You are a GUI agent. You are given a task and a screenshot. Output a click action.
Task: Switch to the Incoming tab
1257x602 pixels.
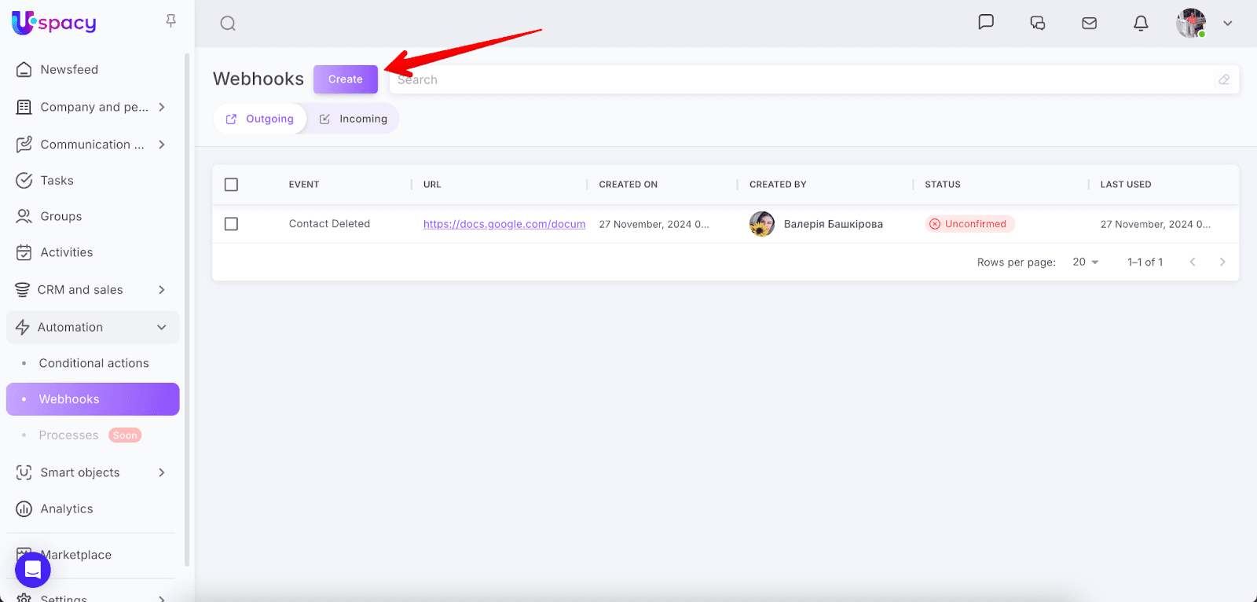[x=354, y=119]
